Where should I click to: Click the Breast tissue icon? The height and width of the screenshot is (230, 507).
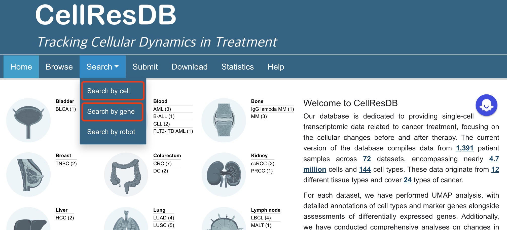click(28, 175)
